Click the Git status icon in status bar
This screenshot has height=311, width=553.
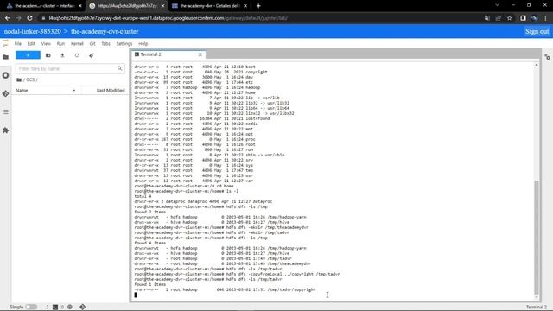83,308
